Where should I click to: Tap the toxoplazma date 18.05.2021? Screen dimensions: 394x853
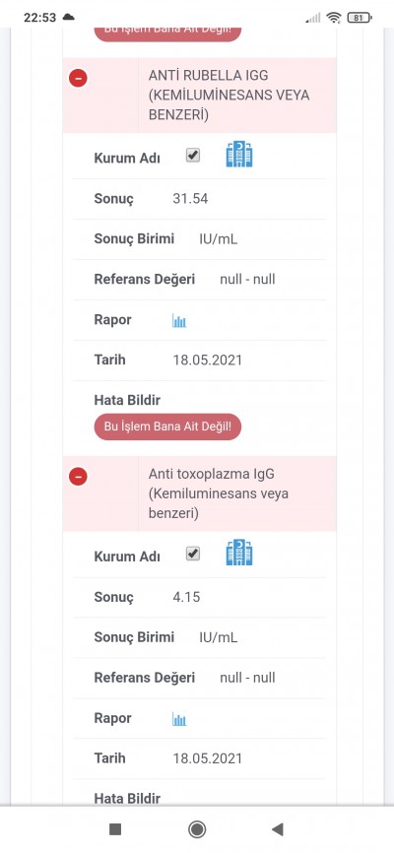coord(207,758)
